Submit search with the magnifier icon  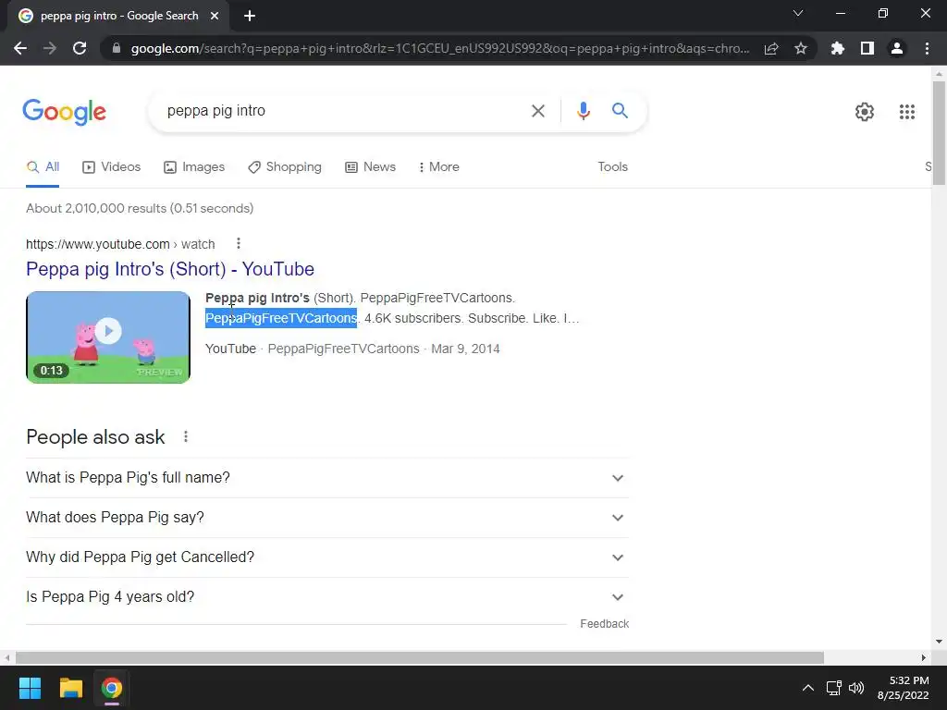pyautogui.click(x=620, y=111)
